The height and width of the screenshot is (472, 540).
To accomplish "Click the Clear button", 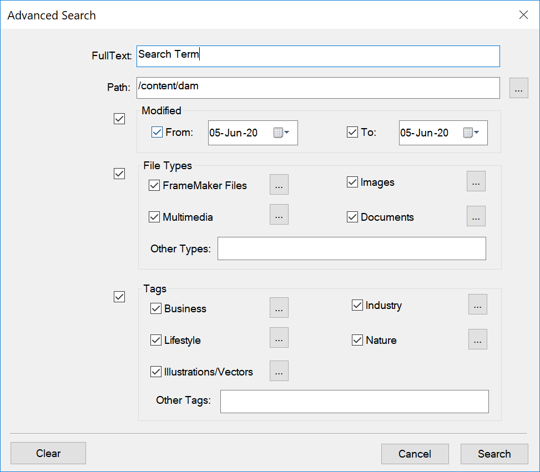I will point(48,453).
